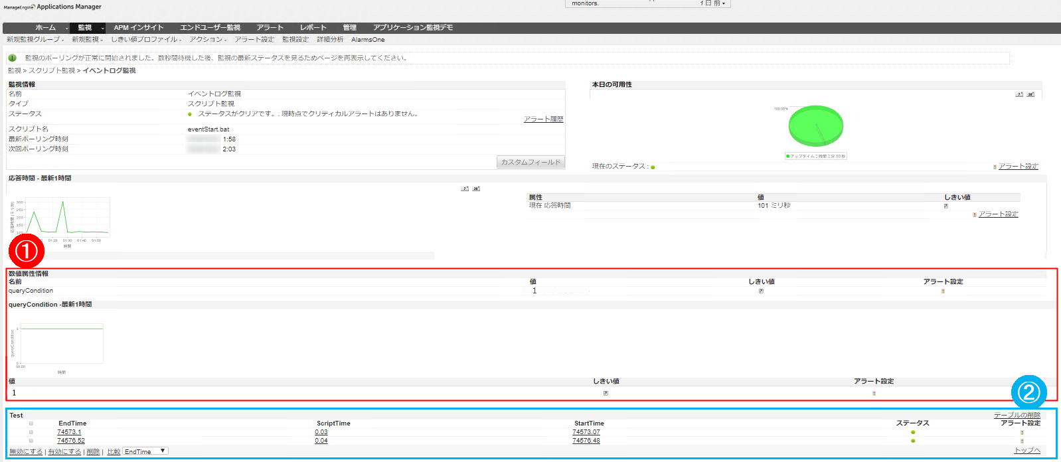Click the alert setting icon in the 74573.1 row
The width and height of the screenshot is (1061, 462).
[1022, 432]
